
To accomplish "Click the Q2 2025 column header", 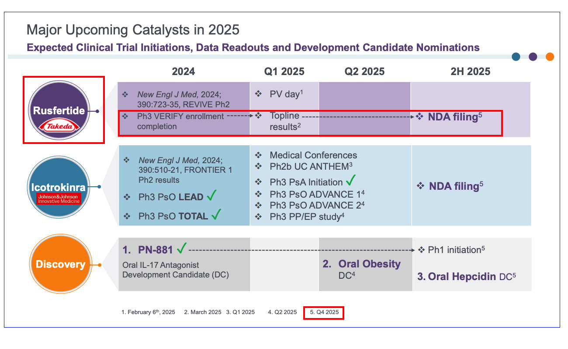I will pos(364,71).
